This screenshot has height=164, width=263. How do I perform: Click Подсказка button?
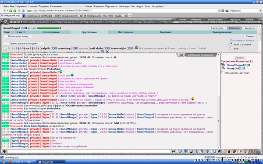[234, 28]
